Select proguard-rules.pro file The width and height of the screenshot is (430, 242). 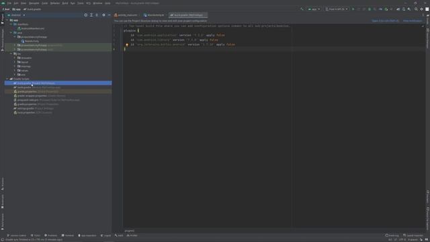(48, 100)
